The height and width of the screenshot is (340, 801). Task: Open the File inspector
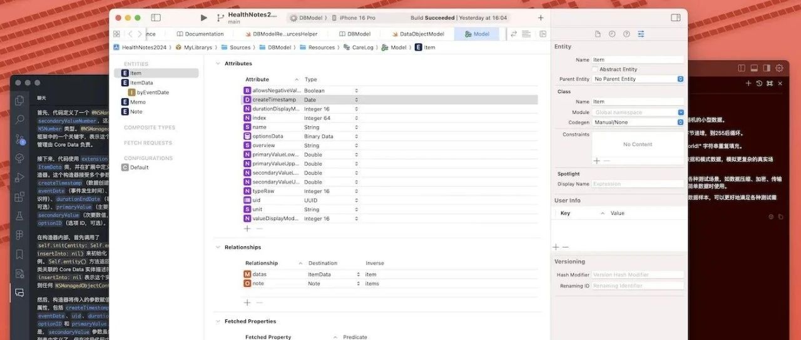click(598, 34)
